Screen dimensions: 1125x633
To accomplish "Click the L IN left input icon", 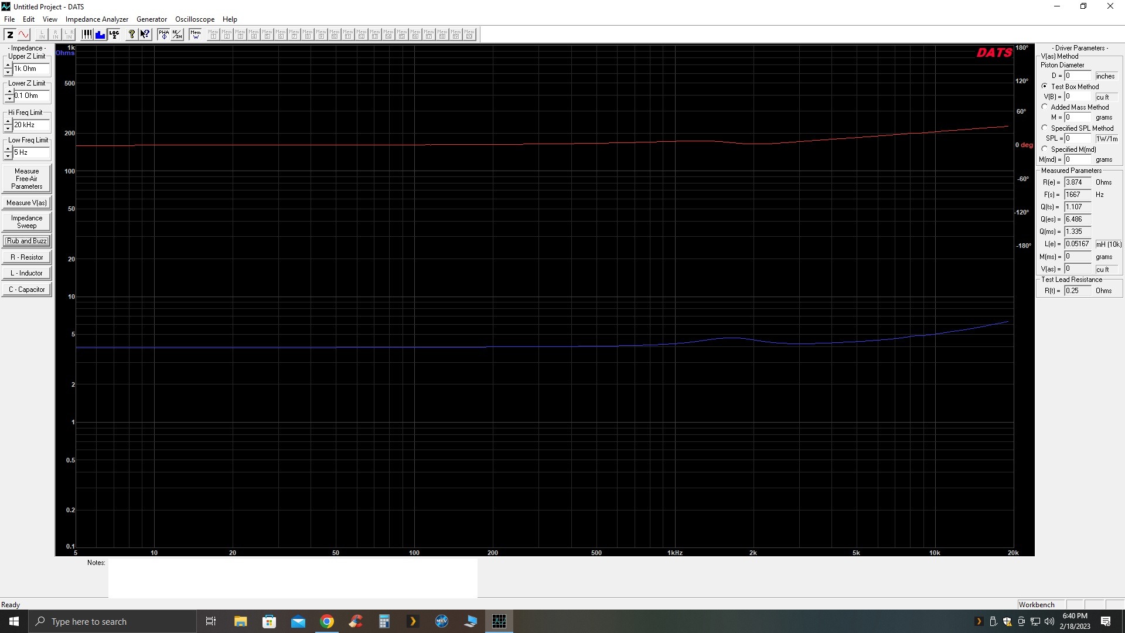I will (x=42, y=35).
